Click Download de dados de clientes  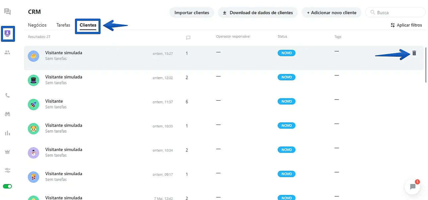click(257, 13)
